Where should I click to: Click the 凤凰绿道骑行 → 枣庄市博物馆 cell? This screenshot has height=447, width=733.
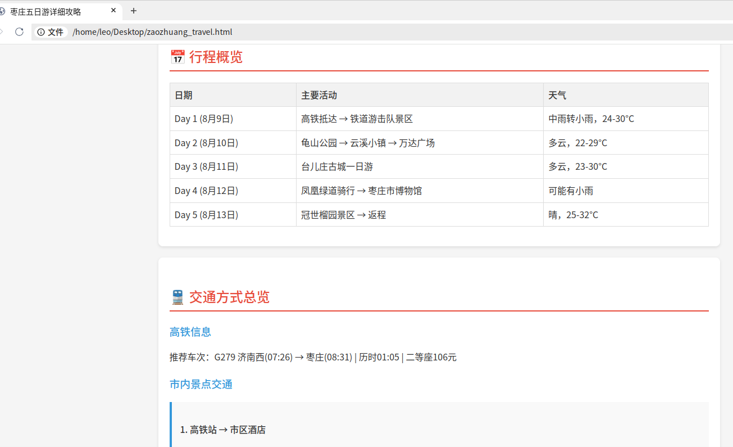click(x=420, y=191)
